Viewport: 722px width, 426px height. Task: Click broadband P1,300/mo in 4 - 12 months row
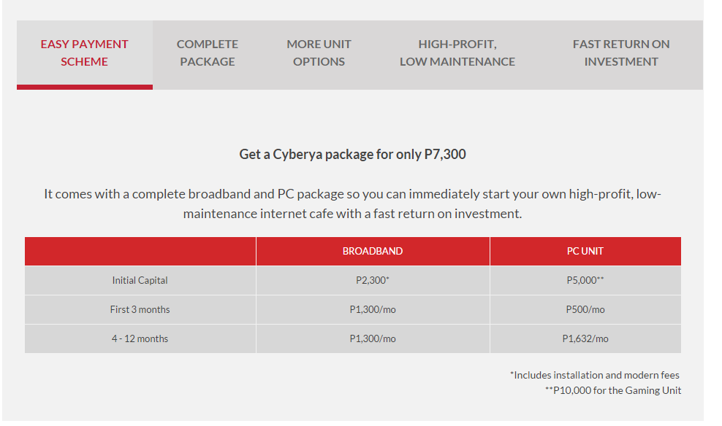373,338
